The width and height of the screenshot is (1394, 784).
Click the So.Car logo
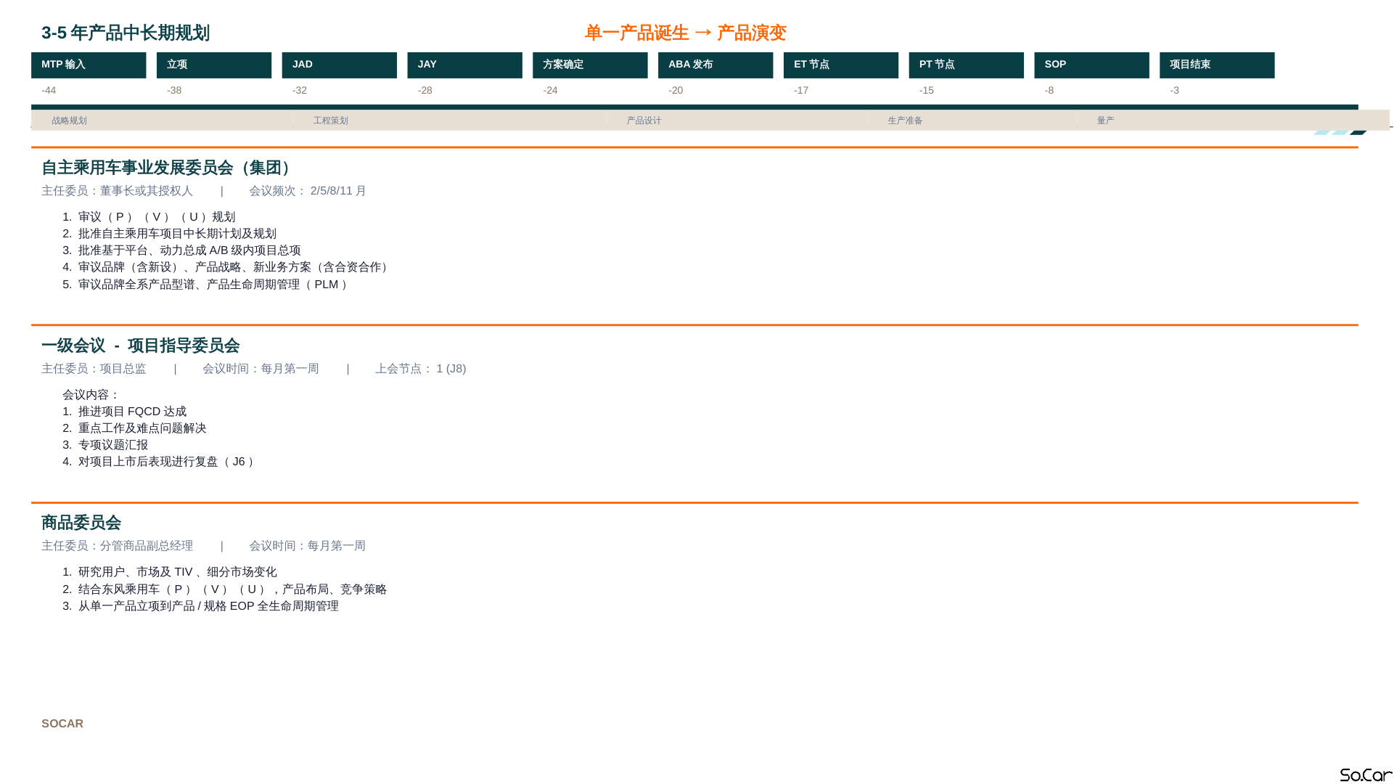tap(1366, 775)
